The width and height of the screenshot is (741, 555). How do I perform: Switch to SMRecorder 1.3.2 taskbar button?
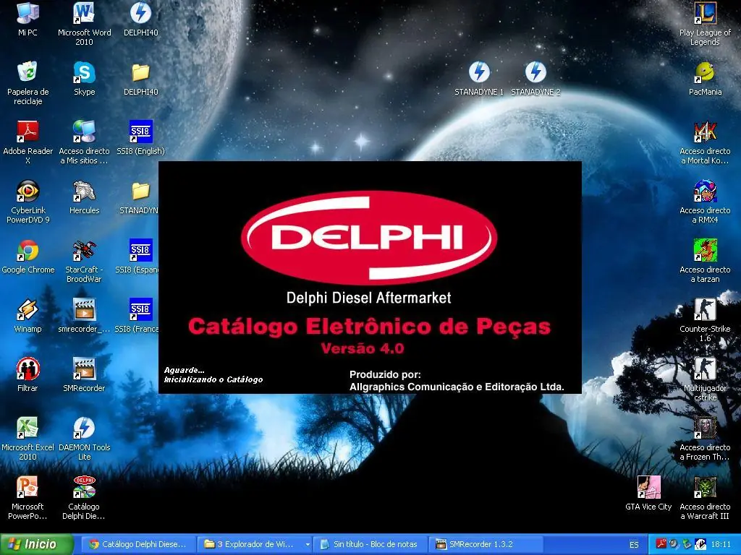pyautogui.click(x=486, y=544)
